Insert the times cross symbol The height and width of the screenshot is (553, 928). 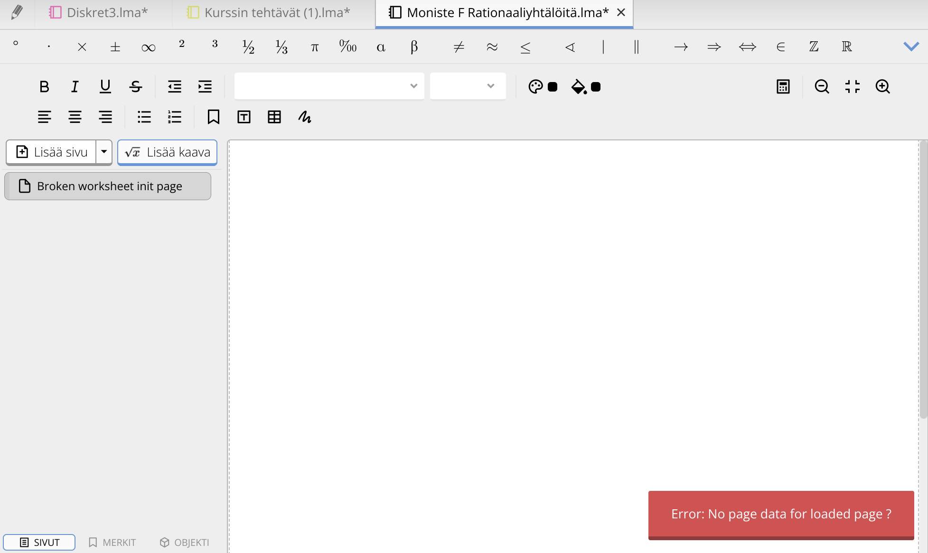coord(82,46)
